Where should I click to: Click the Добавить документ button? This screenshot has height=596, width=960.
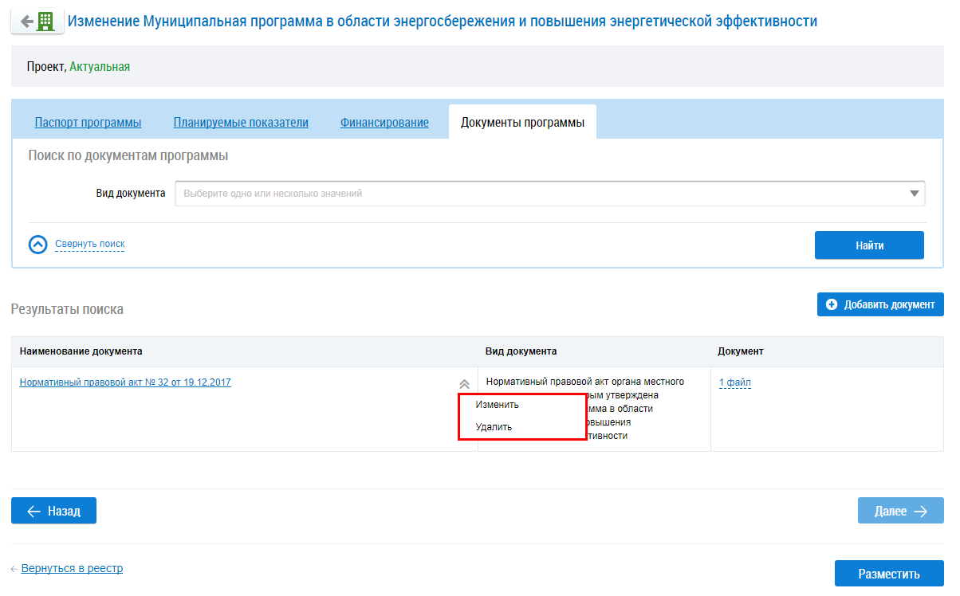click(x=880, y=304)
